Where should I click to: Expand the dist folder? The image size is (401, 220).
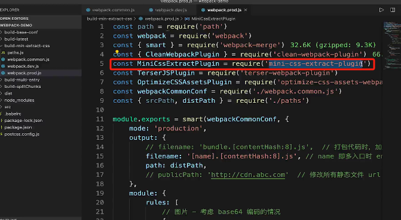pos(8,93)
